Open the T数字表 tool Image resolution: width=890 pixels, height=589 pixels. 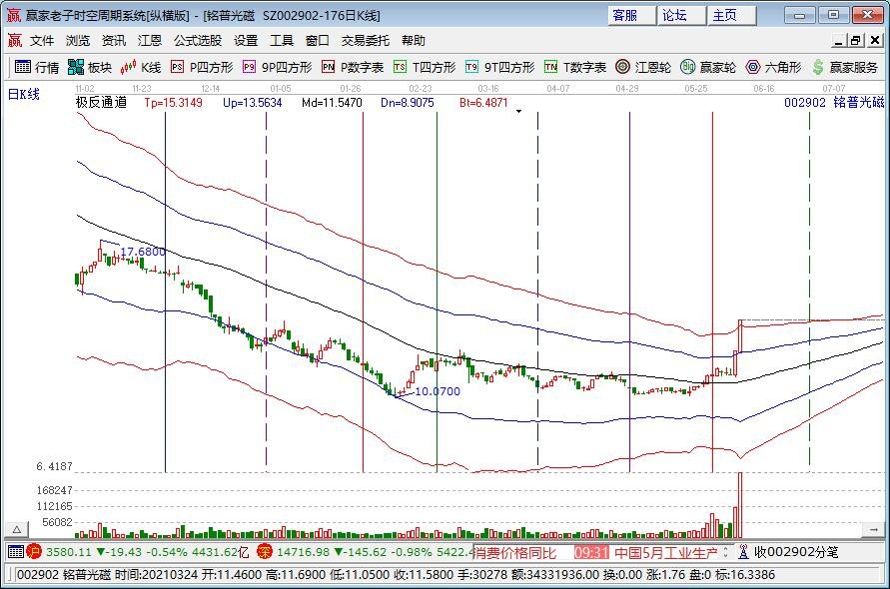click(575, 67)
